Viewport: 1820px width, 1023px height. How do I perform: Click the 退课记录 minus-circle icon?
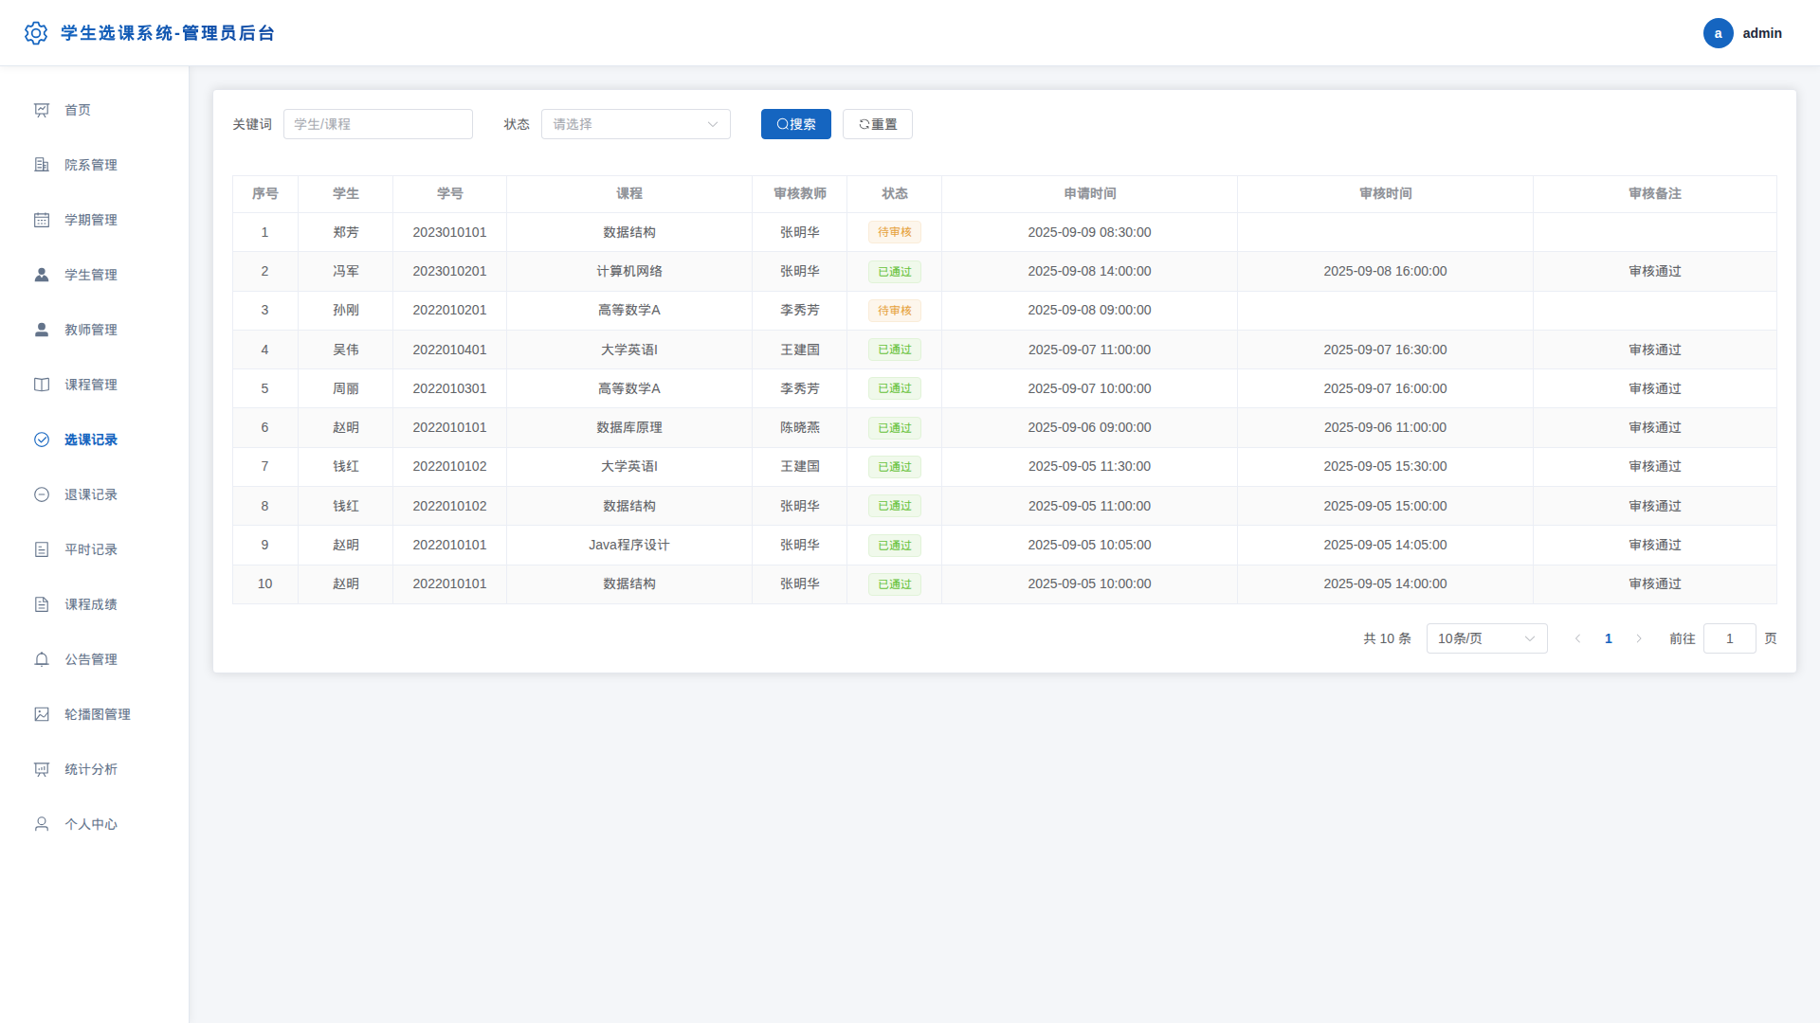tap(42, 494)
